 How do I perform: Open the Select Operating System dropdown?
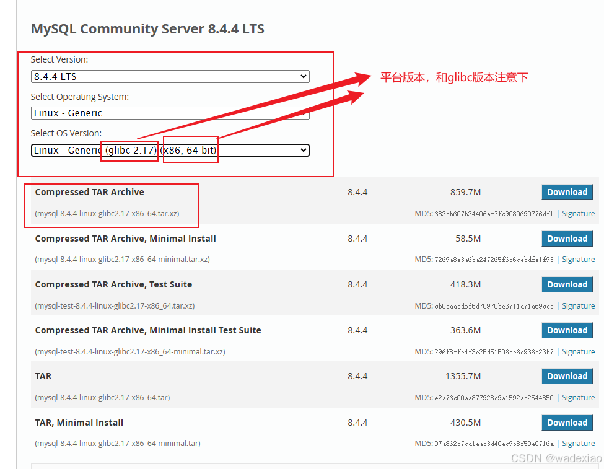170,113
